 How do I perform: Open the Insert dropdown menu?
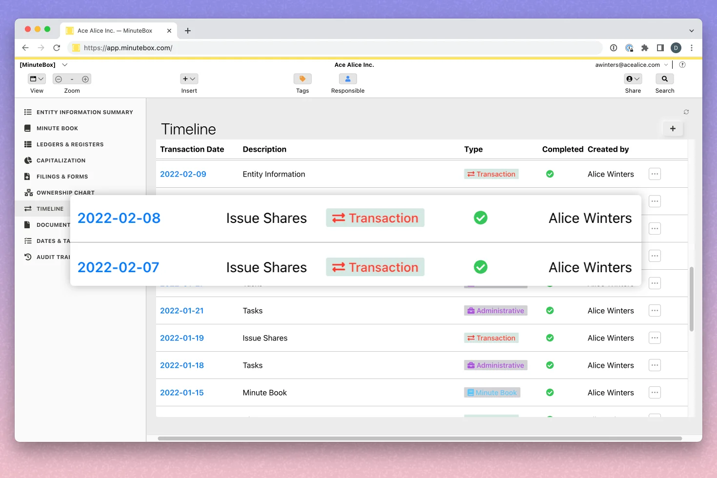[x=189, y=79]
